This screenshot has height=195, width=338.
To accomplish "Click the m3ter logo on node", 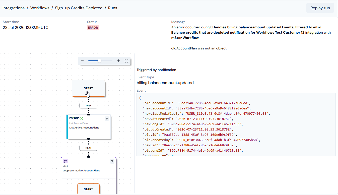I will 74,118.
